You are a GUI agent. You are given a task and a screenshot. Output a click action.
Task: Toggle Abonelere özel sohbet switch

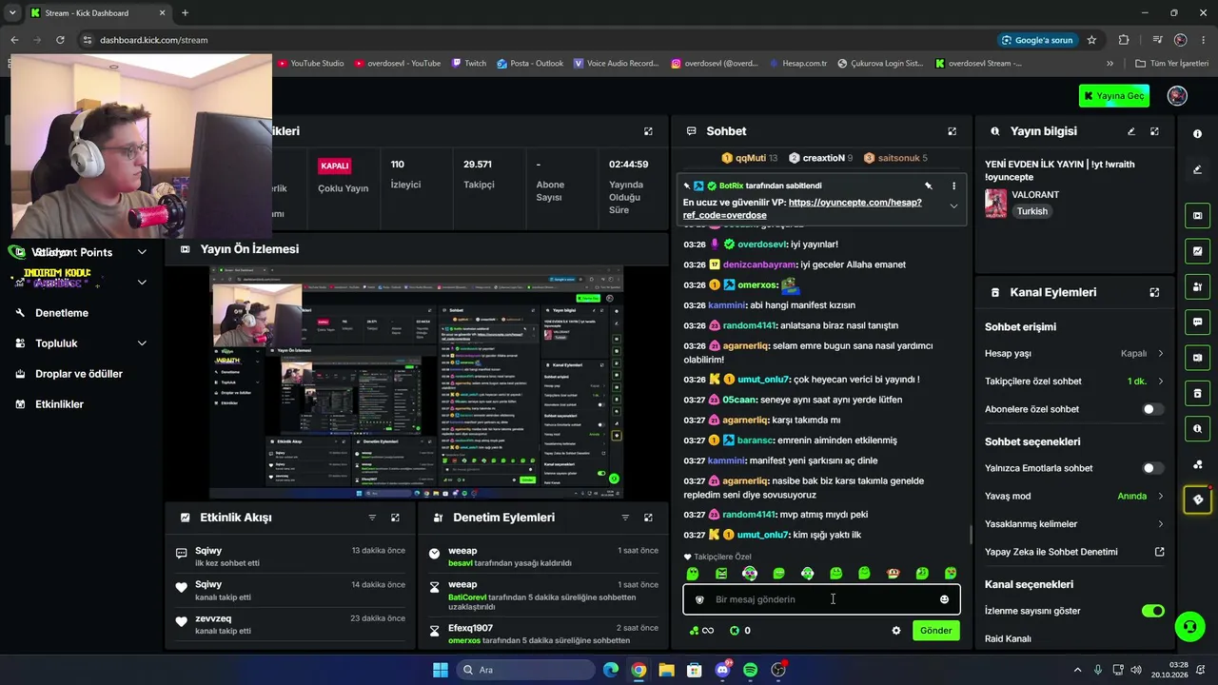click(1152, 409)
